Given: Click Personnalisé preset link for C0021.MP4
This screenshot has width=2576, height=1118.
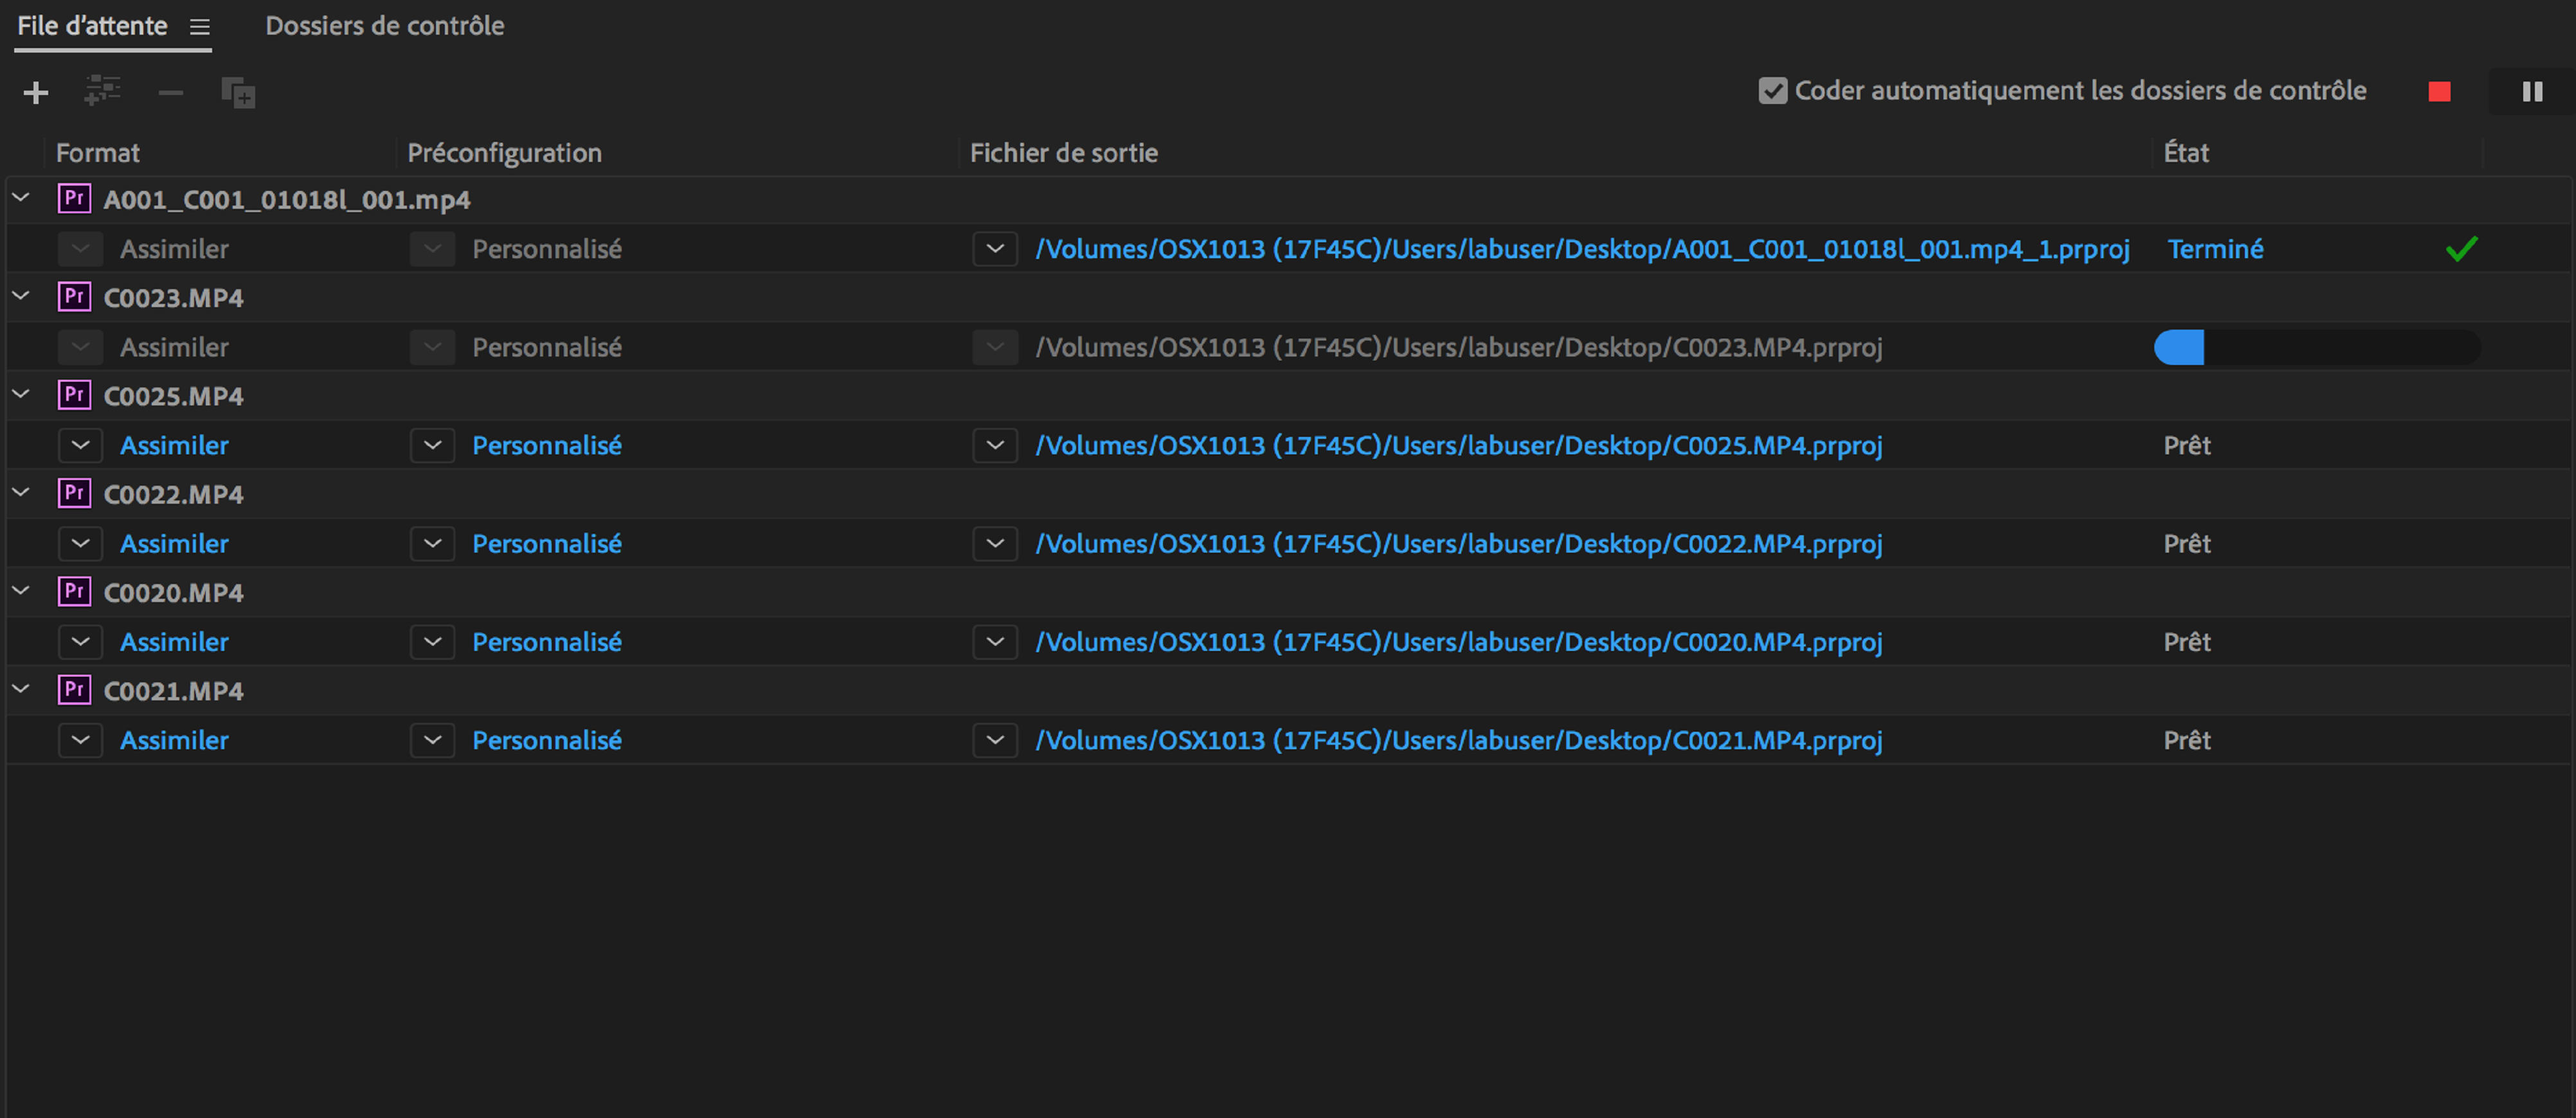Looking at the screenshot, I should (x=546, y=740).
